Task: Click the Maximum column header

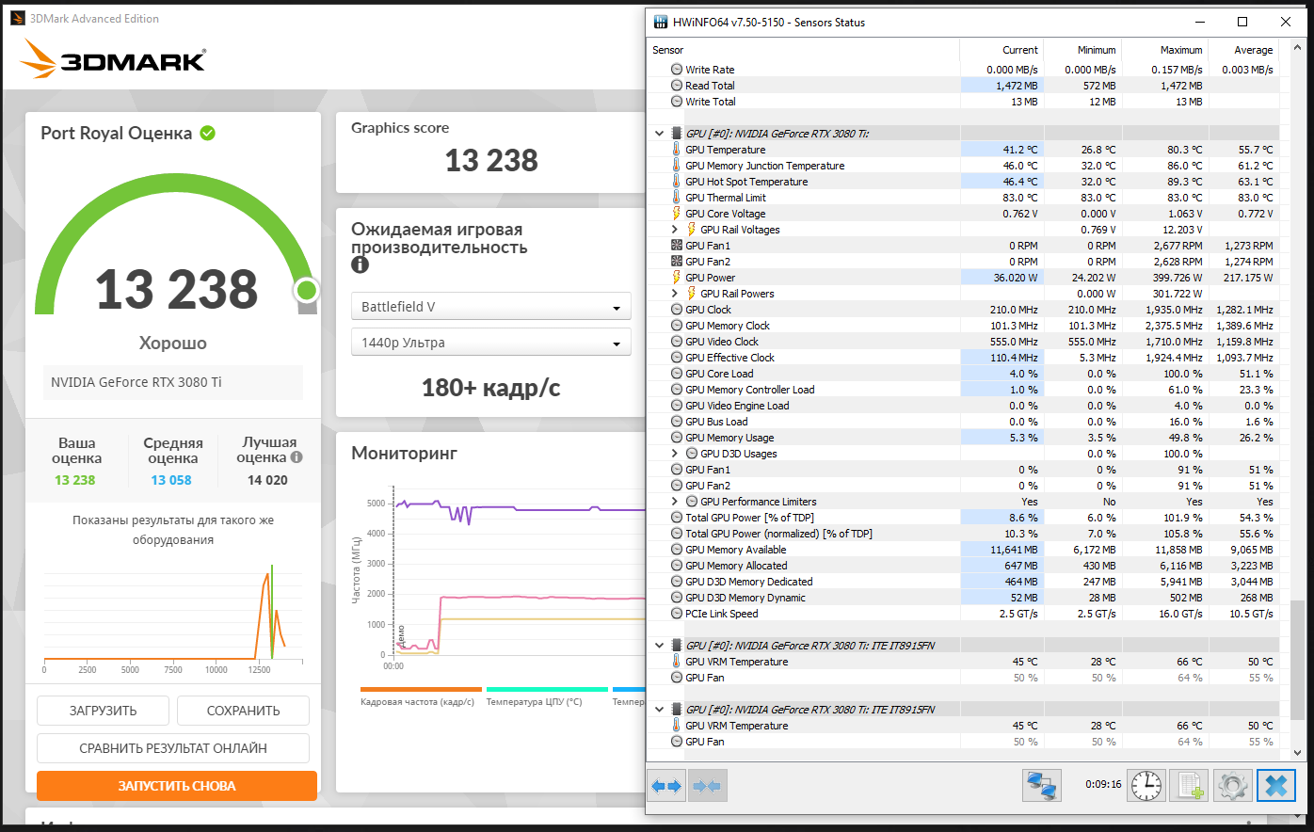Action: [x=1164, y=50]
